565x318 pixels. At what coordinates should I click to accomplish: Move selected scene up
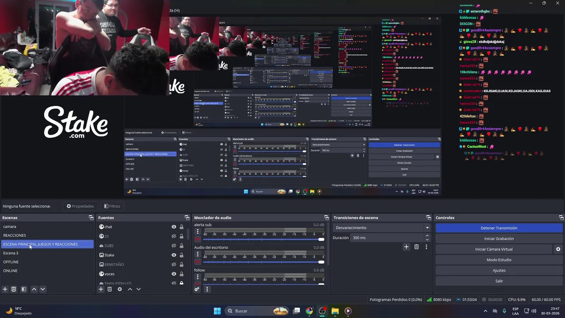tap(34, 289)
